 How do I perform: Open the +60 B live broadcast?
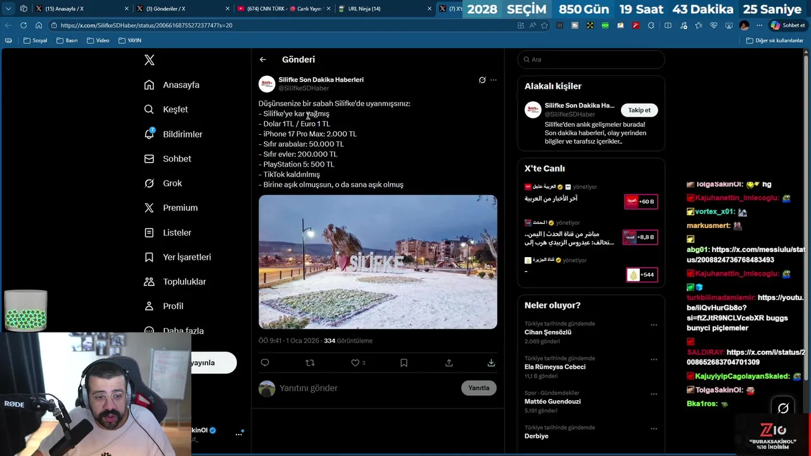tap(641, 201)
